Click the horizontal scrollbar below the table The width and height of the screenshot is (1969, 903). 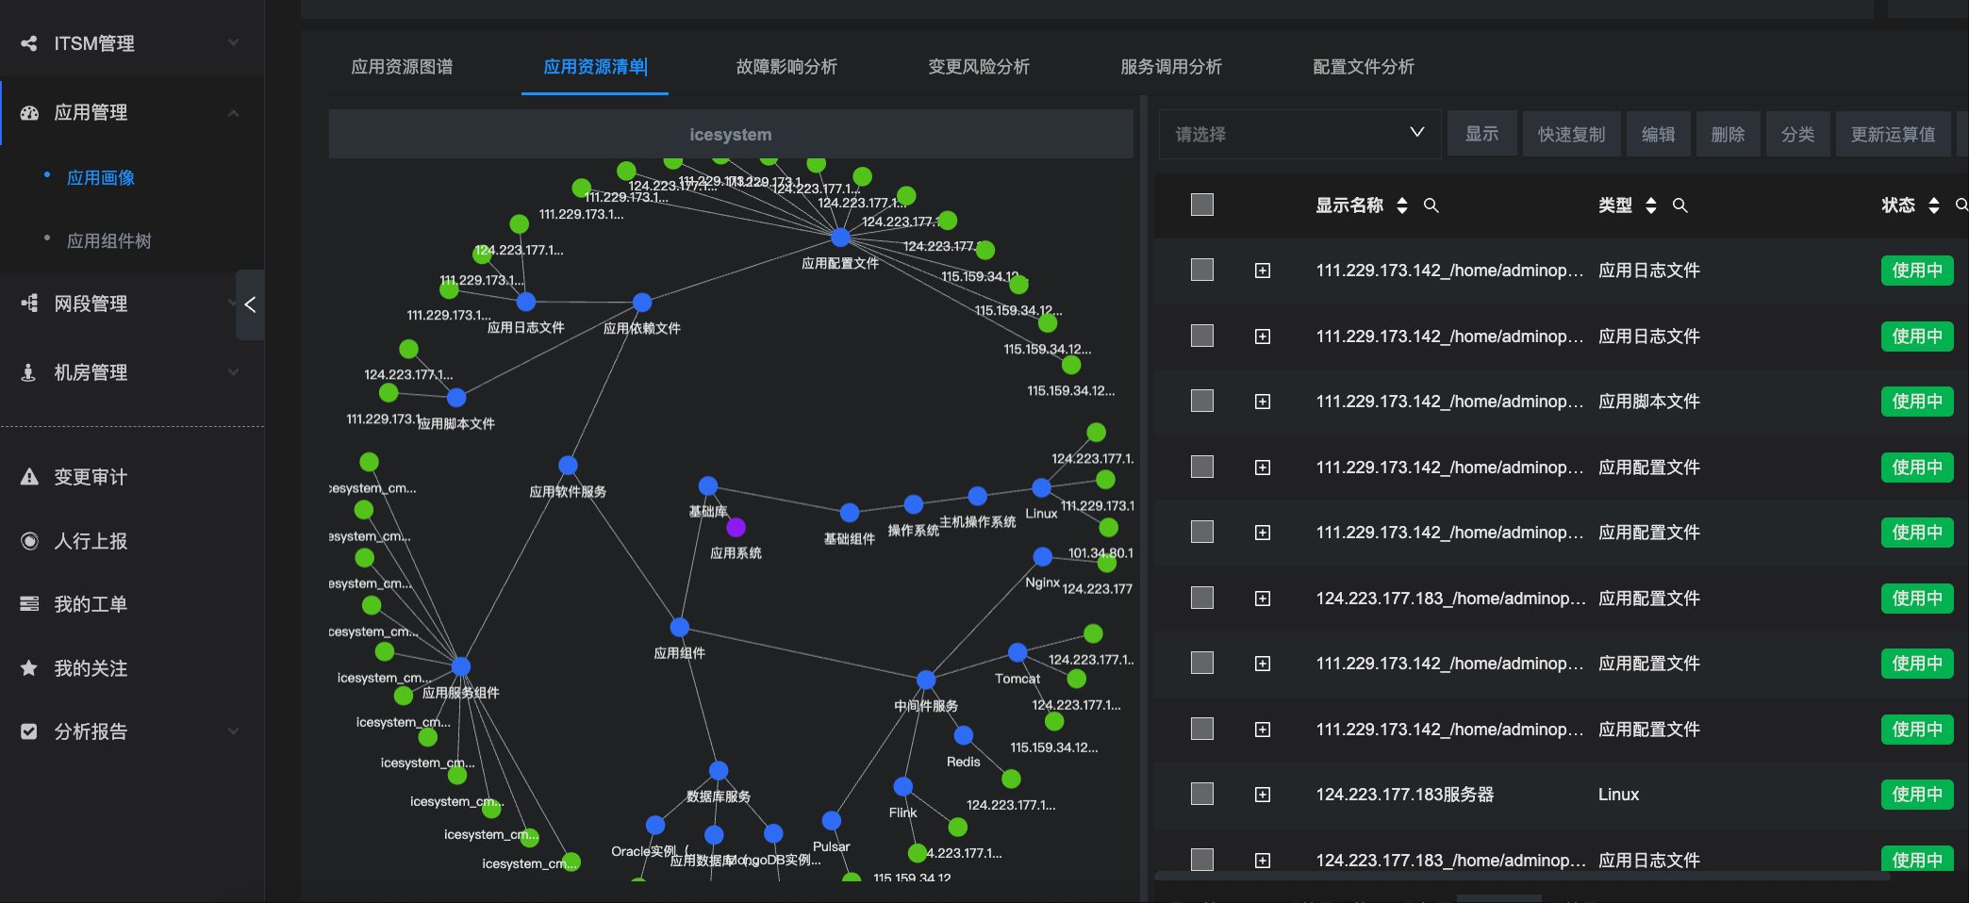[x=1522, y=876]
